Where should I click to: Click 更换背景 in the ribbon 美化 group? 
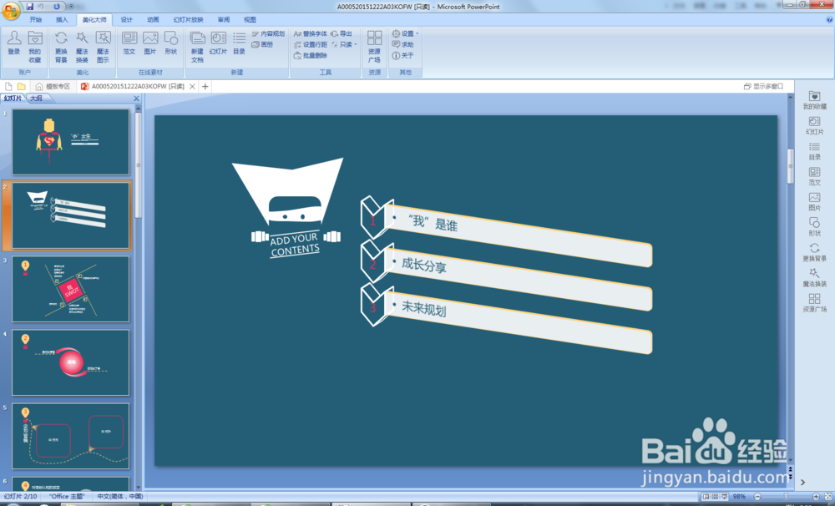61,46
